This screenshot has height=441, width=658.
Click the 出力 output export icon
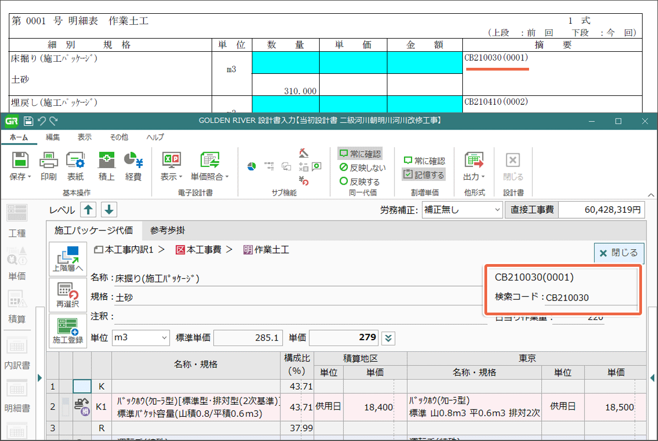(x=474, y=160)
